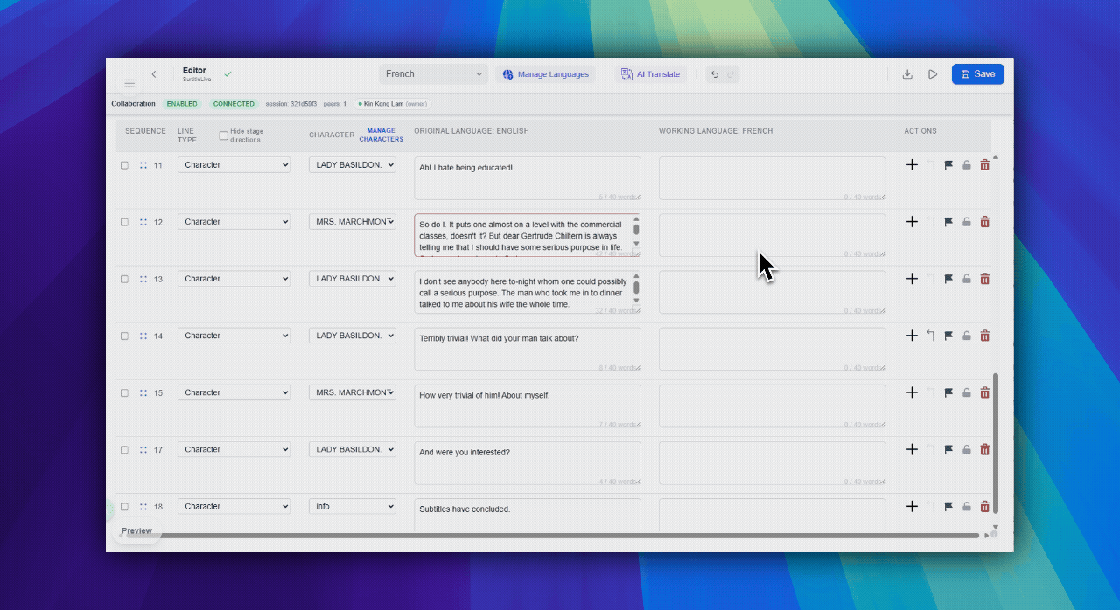Open the info character dropdown

(x=353, y=506)
